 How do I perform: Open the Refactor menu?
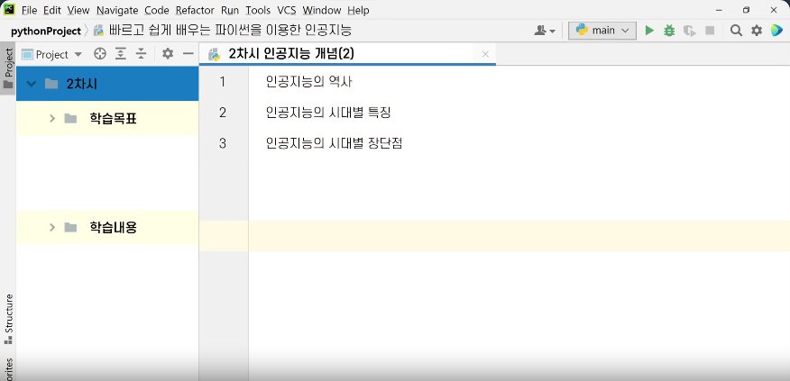coord(195,10)
